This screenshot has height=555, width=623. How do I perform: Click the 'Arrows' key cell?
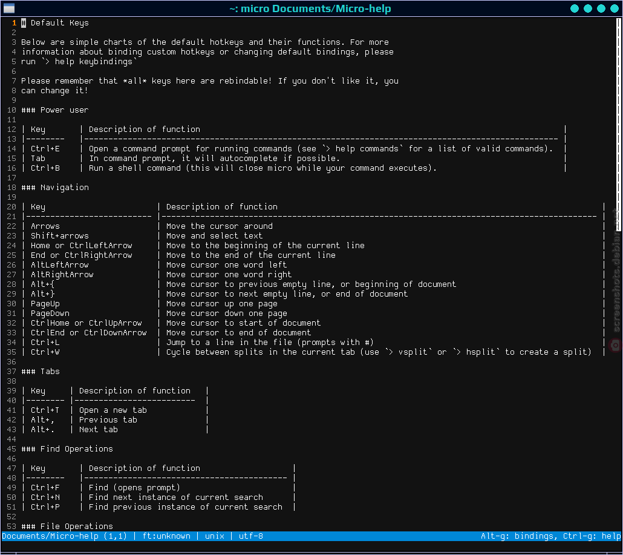pyautogui.click(x=45, y=226)
